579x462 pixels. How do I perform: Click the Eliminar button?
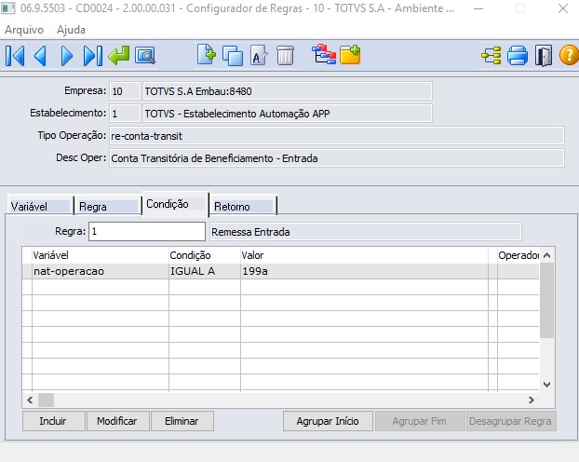(x=182, y=421)
